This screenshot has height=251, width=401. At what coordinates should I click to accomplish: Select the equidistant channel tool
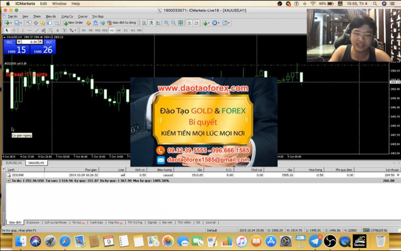[x=43, y=30]
